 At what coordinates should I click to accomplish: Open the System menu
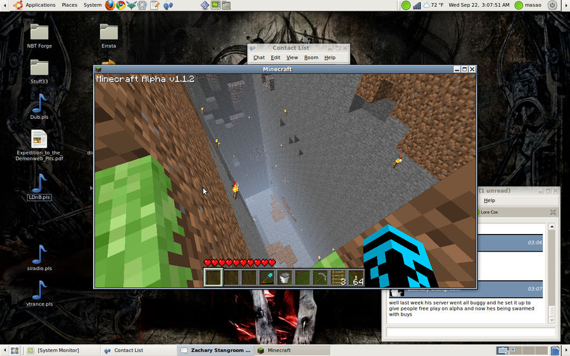[x=92, y=5]
